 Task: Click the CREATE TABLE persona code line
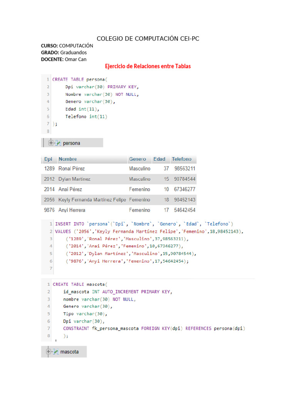76,79
